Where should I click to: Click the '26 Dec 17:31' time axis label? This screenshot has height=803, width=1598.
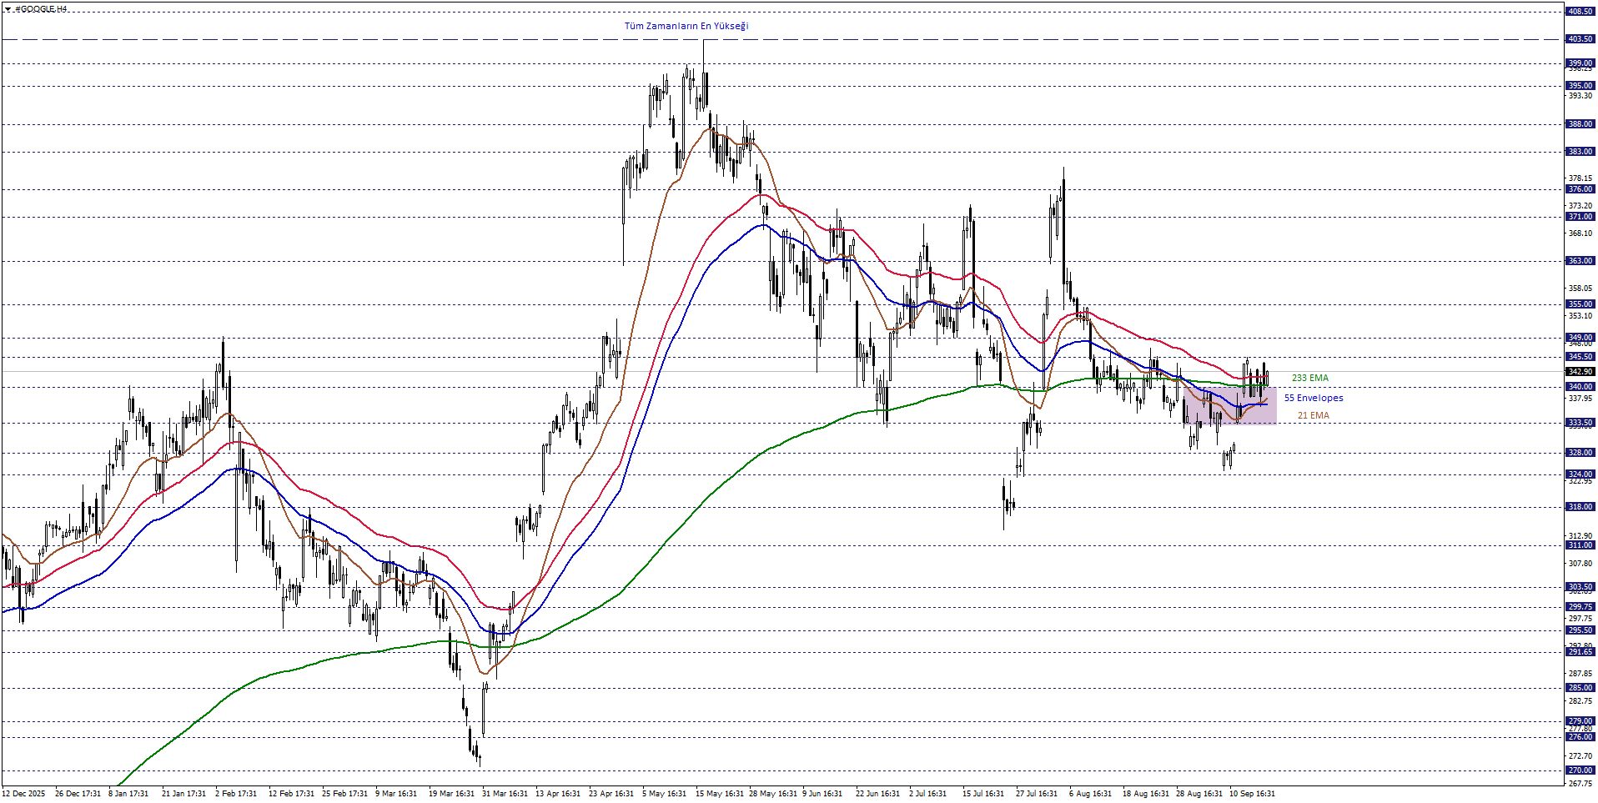point(78,794)
